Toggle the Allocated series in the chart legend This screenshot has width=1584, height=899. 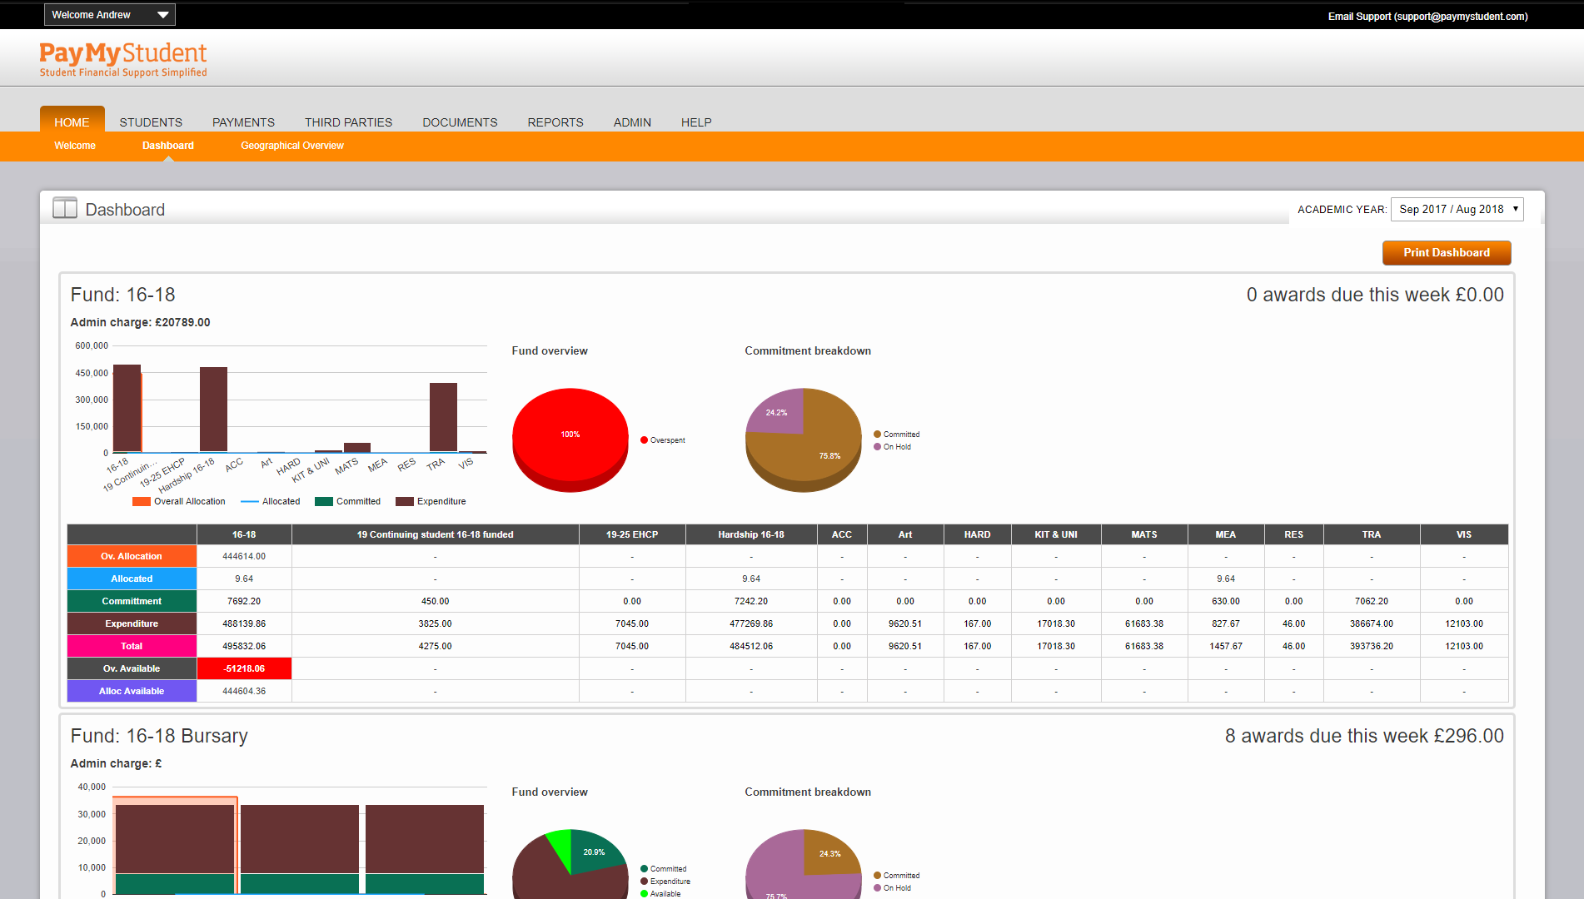(249, 501)
